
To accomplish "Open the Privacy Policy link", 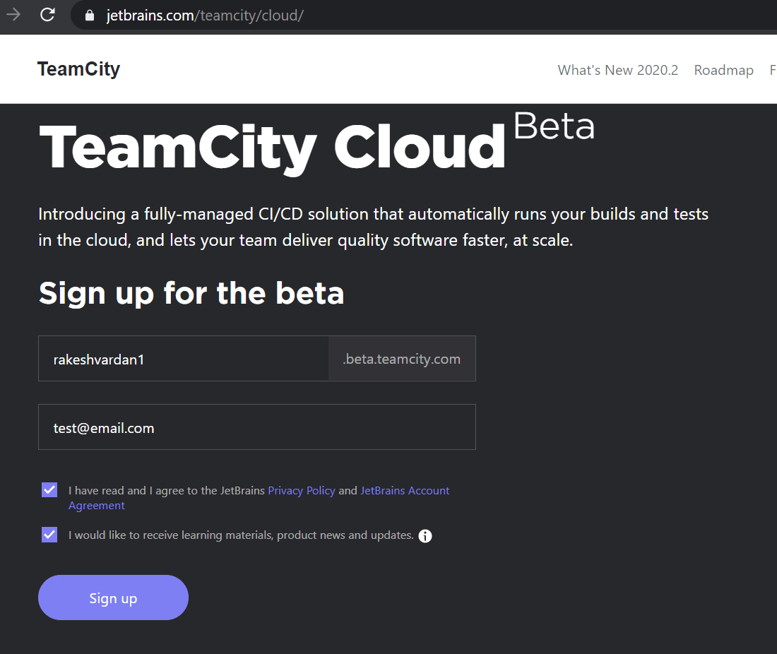I will coord(302,491).
